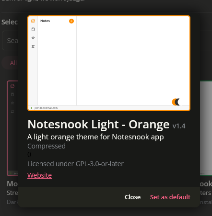
Task: Focus the Search themes field behind dialog
Action: (x=10, y=41)
